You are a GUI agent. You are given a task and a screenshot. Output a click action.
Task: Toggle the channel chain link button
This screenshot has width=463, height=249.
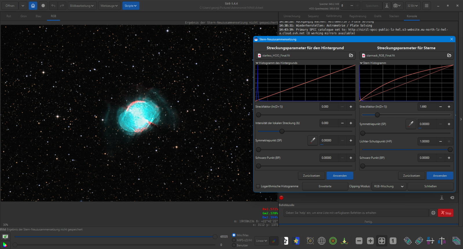tap(274, 241)
